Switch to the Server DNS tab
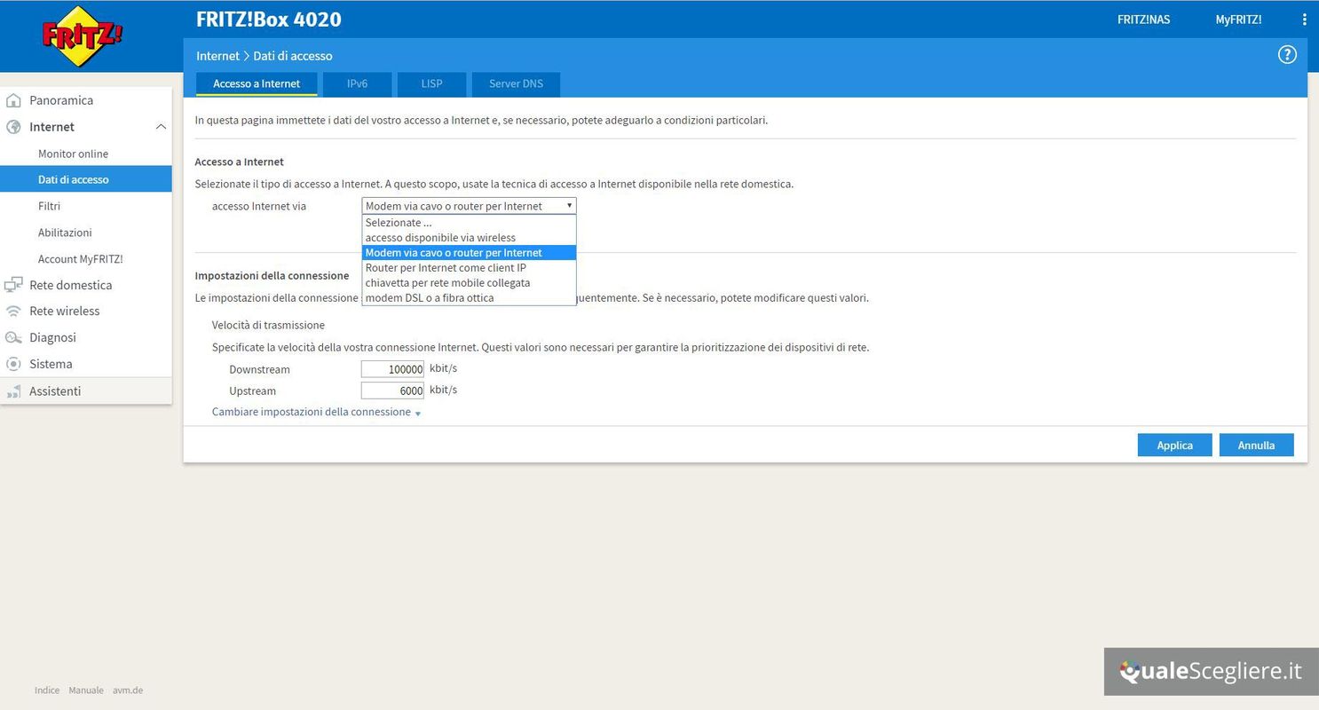 click(516, 83)
